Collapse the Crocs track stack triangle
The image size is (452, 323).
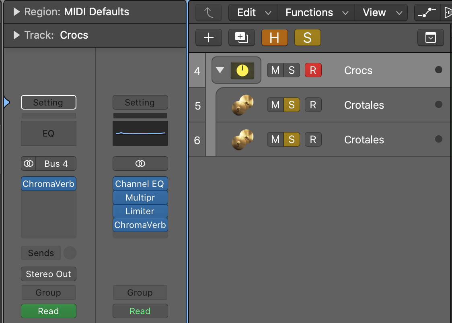click(x=220, y=70)
